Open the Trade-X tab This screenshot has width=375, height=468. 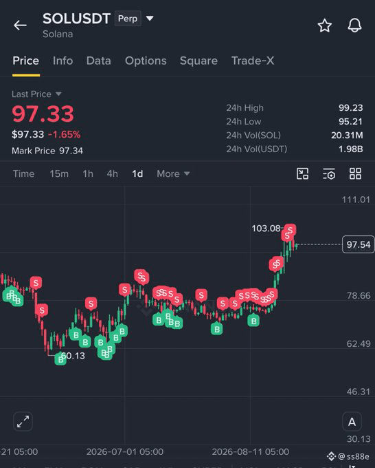pos(253,61)
